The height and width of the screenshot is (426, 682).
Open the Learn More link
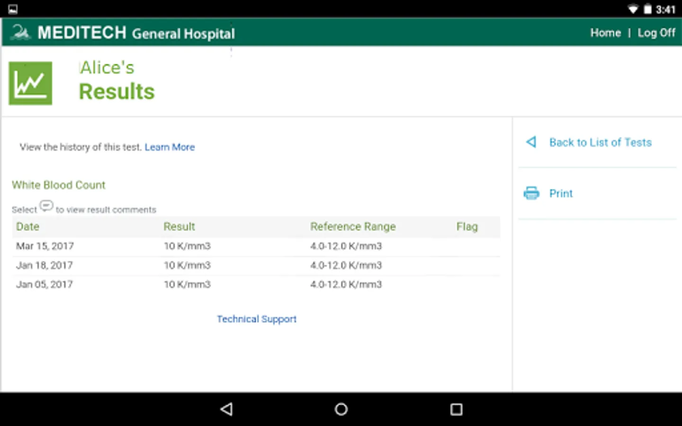[170, 147]
